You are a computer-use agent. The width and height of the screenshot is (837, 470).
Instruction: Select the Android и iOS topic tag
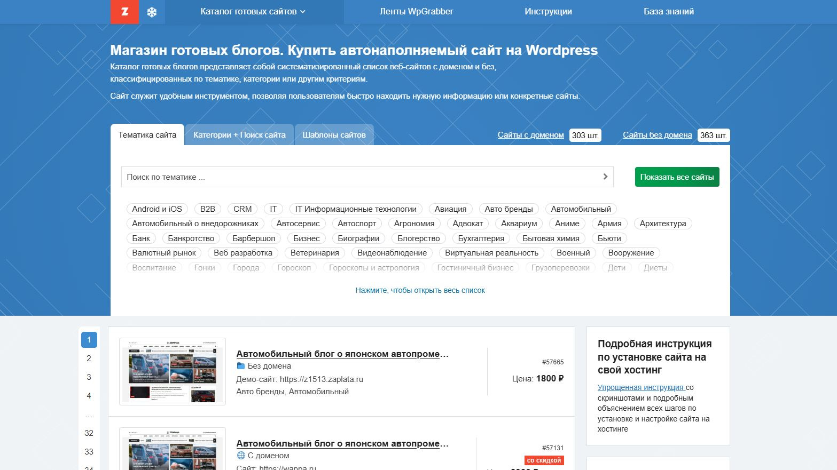pyautogui.click(x=157, y=209)
